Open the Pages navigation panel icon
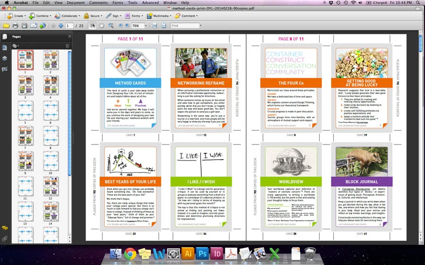Viewport: 425px width, 265px height. click(5, 36)
